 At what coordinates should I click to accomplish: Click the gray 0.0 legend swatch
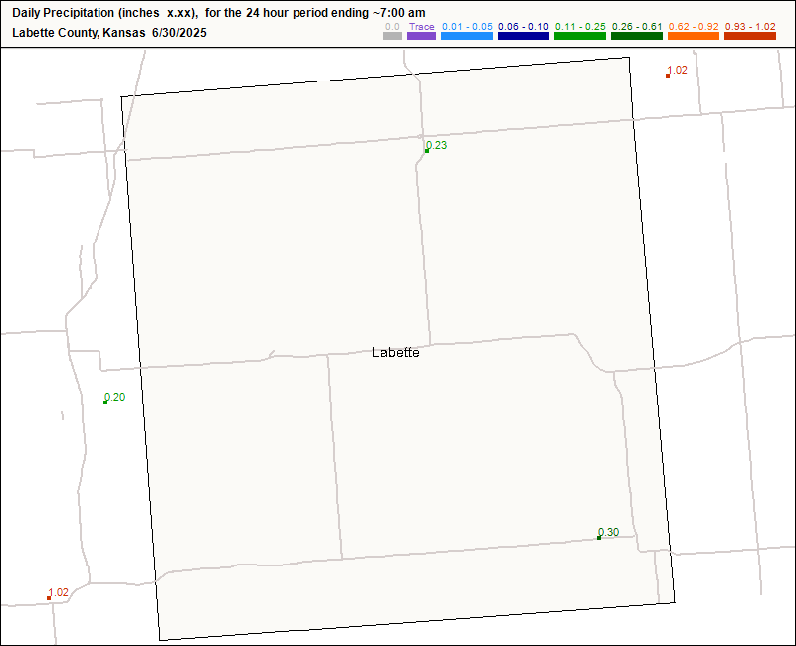pos(392,36)
